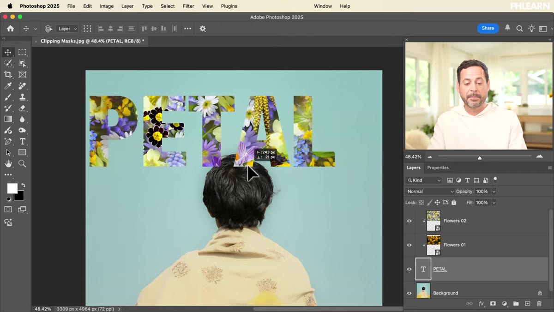554x312 pixels.
Task: Select the Pen tool
Action: (x=8, y=141)
